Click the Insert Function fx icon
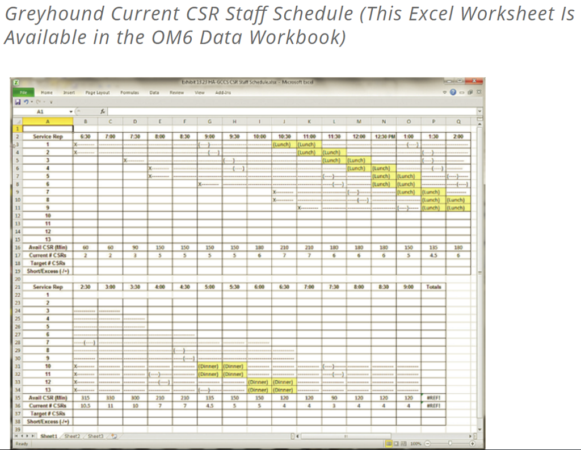 (x=103, y=111)
